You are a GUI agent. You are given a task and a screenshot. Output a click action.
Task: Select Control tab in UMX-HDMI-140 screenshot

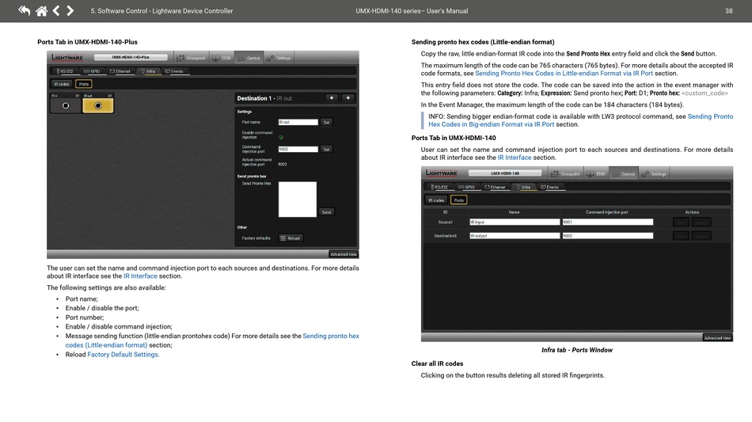[x=624, y=173]
